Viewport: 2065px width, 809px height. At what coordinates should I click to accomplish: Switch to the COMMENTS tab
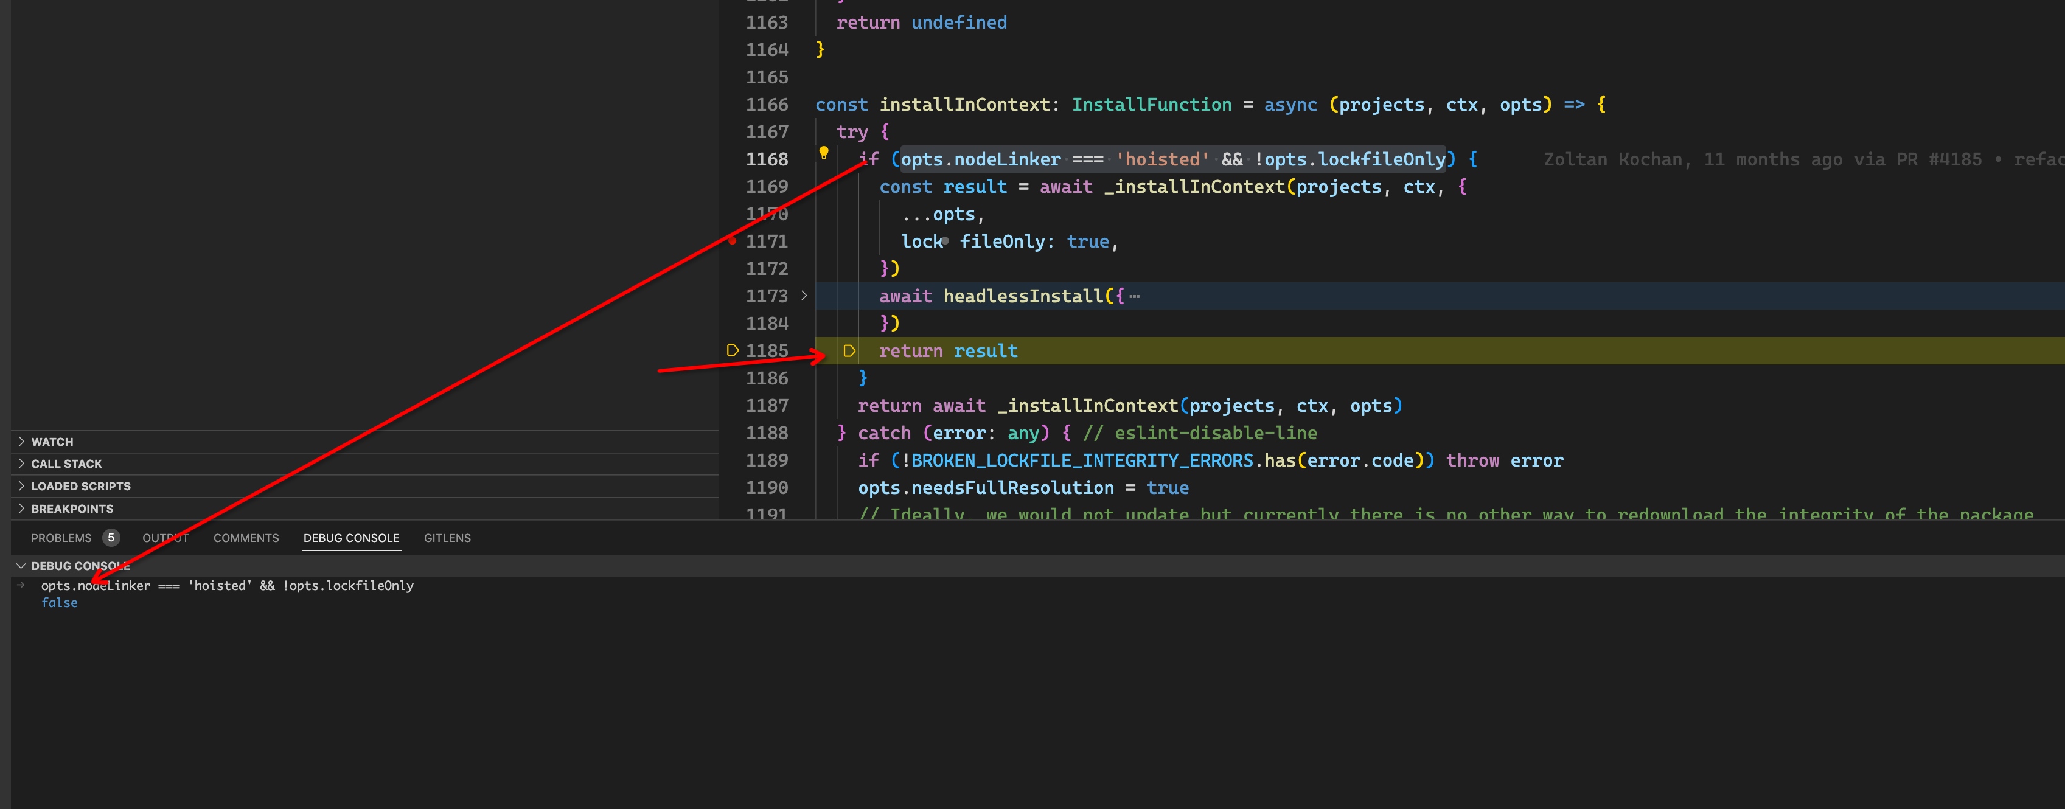(245, 538)
